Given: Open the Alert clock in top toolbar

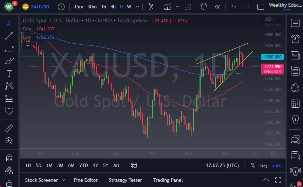Looking at the screenshot, I should [204, 7].
